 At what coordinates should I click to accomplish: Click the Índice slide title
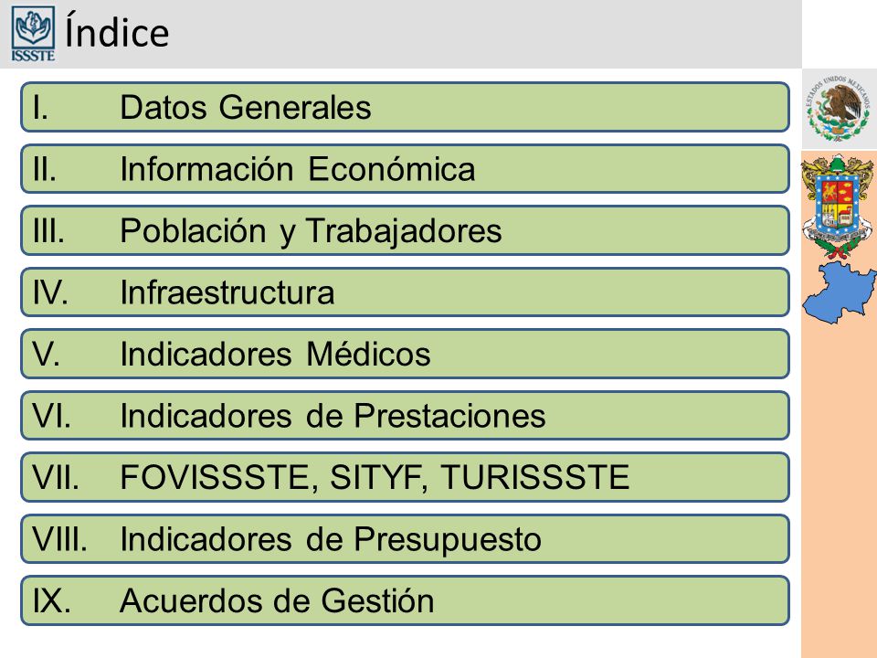[x=117, y=32]
